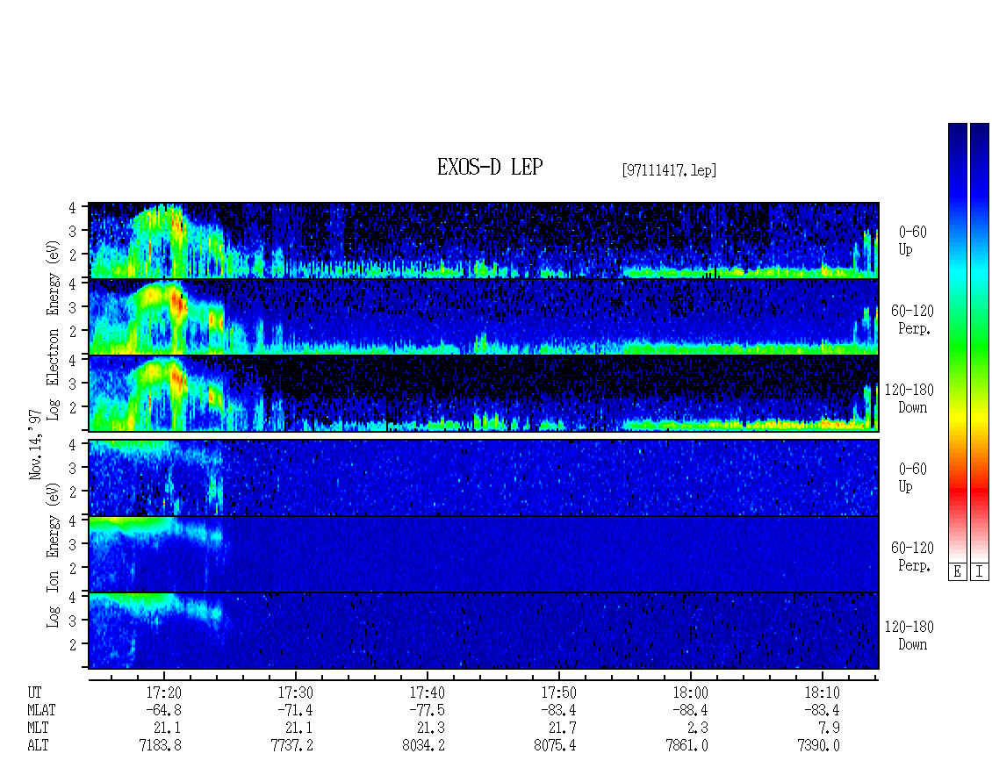Click the ion 60-120 Perp. pitch angle label

[912, 556]
